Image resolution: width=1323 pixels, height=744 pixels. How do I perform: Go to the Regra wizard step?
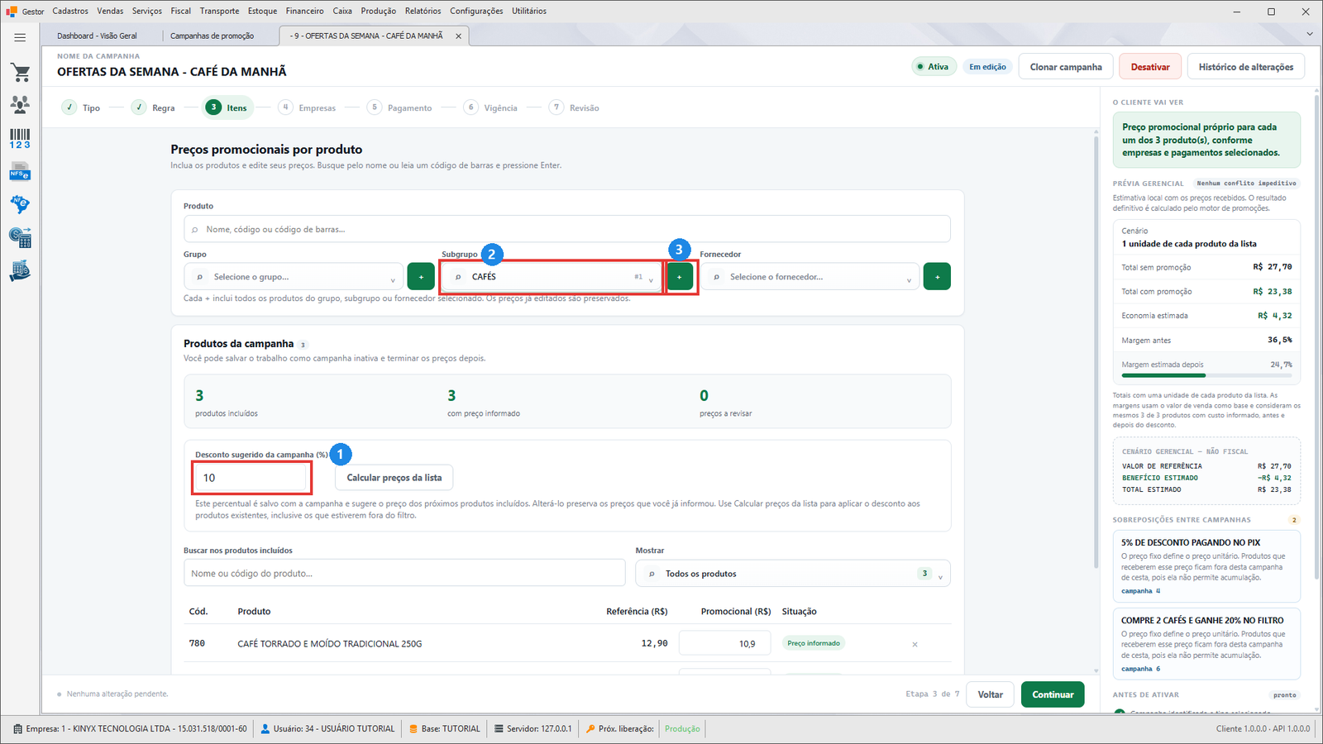154,107
